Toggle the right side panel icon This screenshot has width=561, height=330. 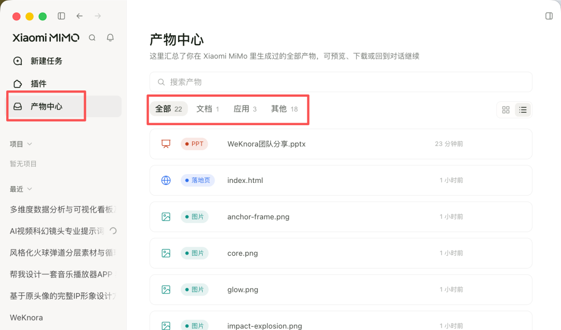pyautogui.click(x=549, y=16)
